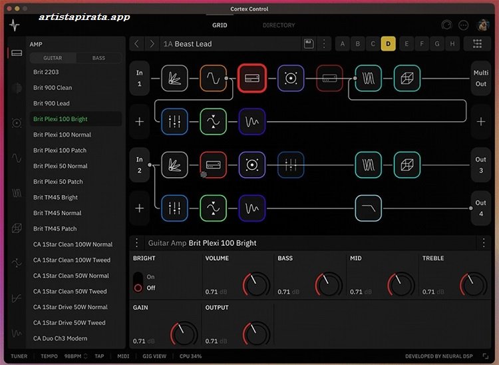Click the Neural DSP waveform logo
Viewport: 499px width, 365px height.
15,25
